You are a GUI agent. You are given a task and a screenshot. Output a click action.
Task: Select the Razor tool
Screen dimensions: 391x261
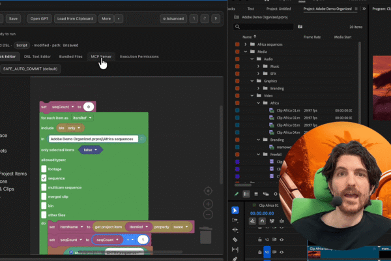[235, 239]
